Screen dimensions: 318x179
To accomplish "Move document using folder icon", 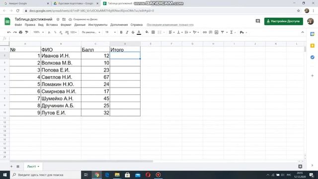I will coord(64,19).
